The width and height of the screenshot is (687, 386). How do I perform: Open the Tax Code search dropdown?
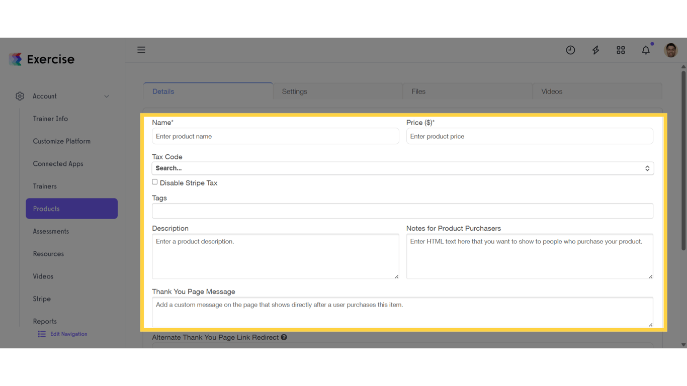pos(402,168)
